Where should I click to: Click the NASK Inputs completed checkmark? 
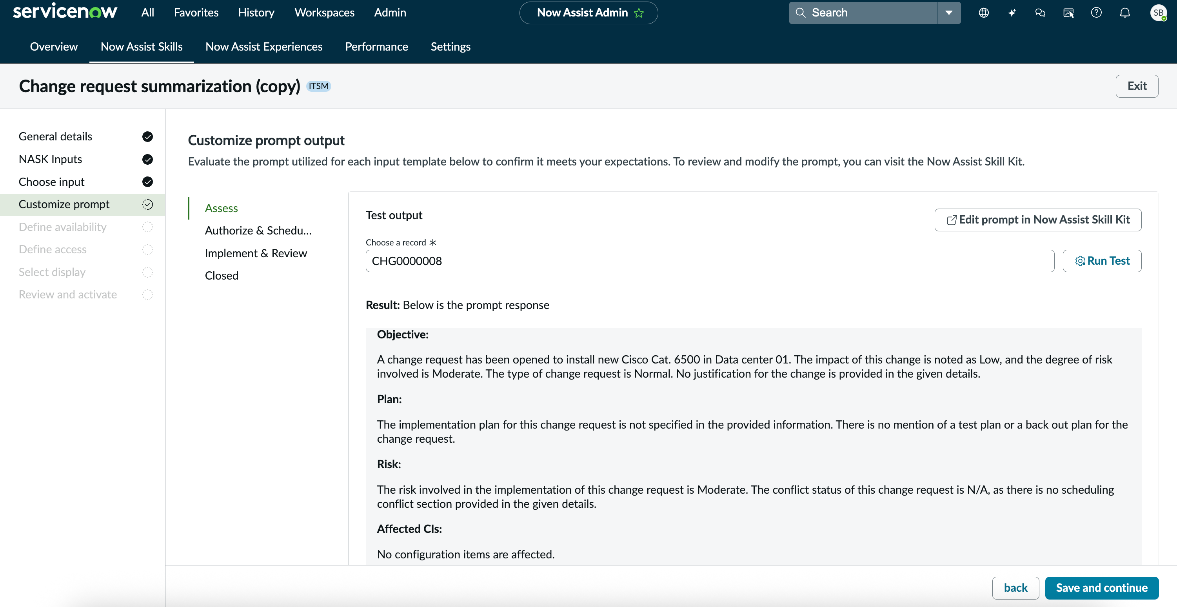click(147, 159)
